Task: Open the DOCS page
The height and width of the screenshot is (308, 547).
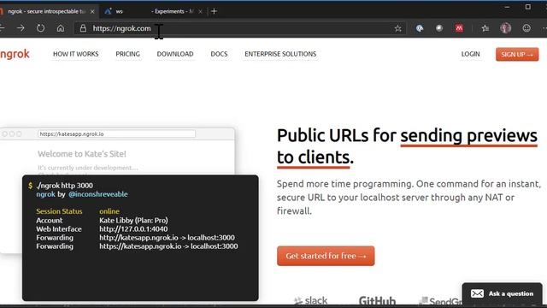Action: [x=219, y=54]
